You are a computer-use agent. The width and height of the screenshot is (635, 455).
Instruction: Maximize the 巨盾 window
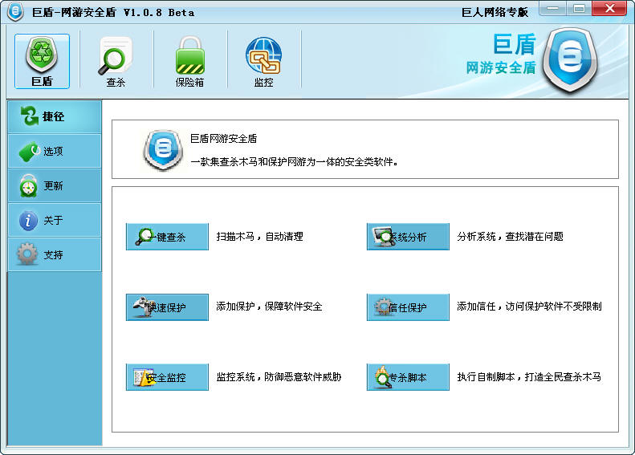click(579, 8)
